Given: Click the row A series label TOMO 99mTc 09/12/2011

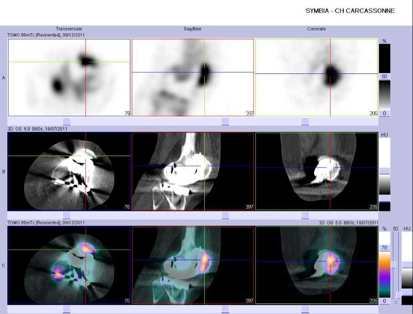Looking at the screenshot, I should 46,35.
